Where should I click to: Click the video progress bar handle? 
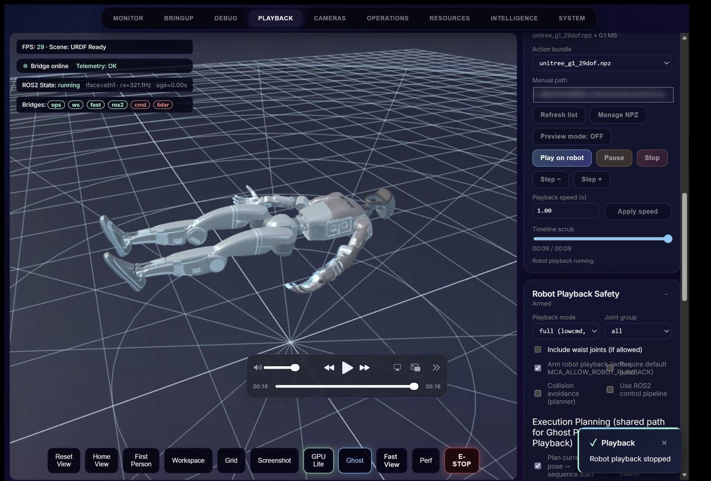(x=414, y=386)
